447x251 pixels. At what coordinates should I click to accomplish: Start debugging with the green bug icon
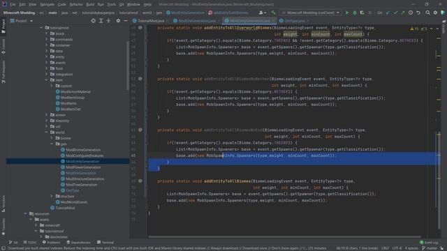coord(355,13)
